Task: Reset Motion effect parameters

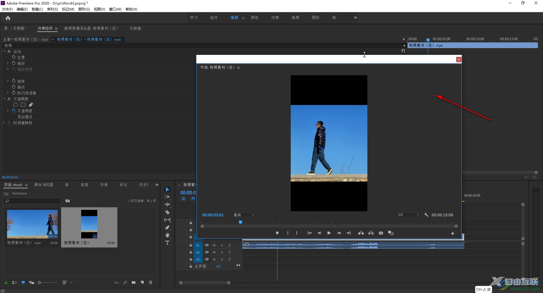Action: [x=403, y=51]
